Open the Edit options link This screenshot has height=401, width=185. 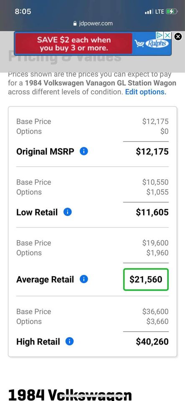pyautogui.click(x=146, y=92)
